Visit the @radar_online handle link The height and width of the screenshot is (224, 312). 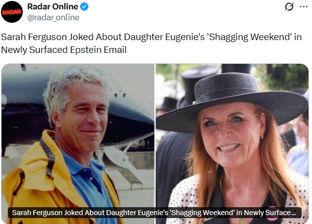tap(53, 17)
